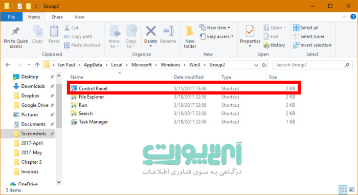
Task: Create a New folder
Action: (190, 37)
